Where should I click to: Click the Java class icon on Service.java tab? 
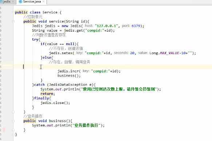tap(21, 1)
